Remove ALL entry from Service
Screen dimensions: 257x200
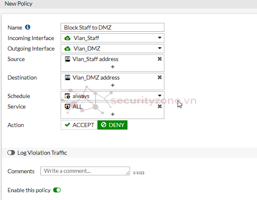(x=159, y=106)
